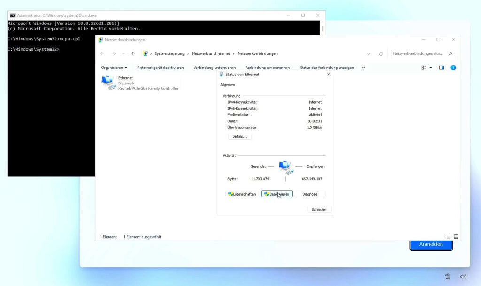The image size is (481, 286).
Task: Show more toolbar commands chevron
Action: point(363,68)
